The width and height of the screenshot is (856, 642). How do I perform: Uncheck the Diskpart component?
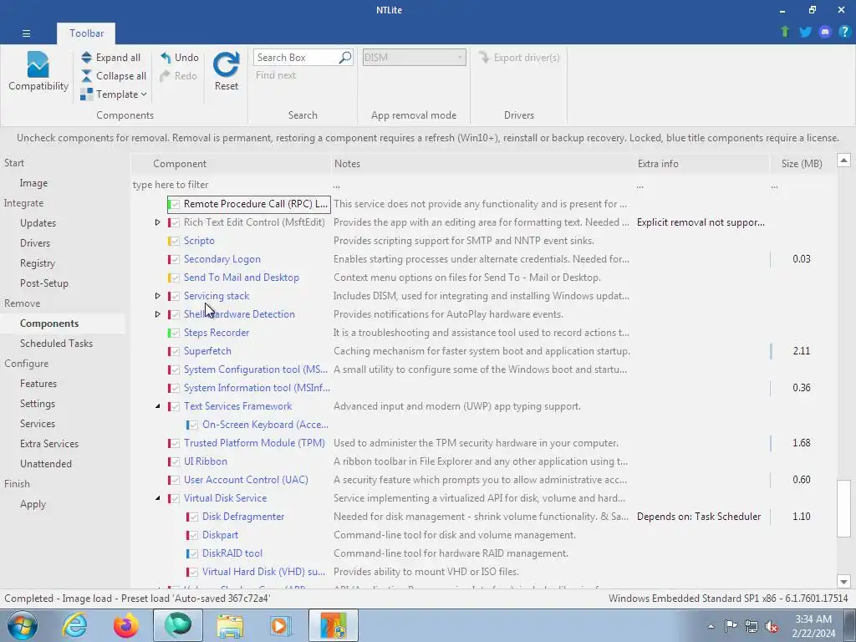193,536
